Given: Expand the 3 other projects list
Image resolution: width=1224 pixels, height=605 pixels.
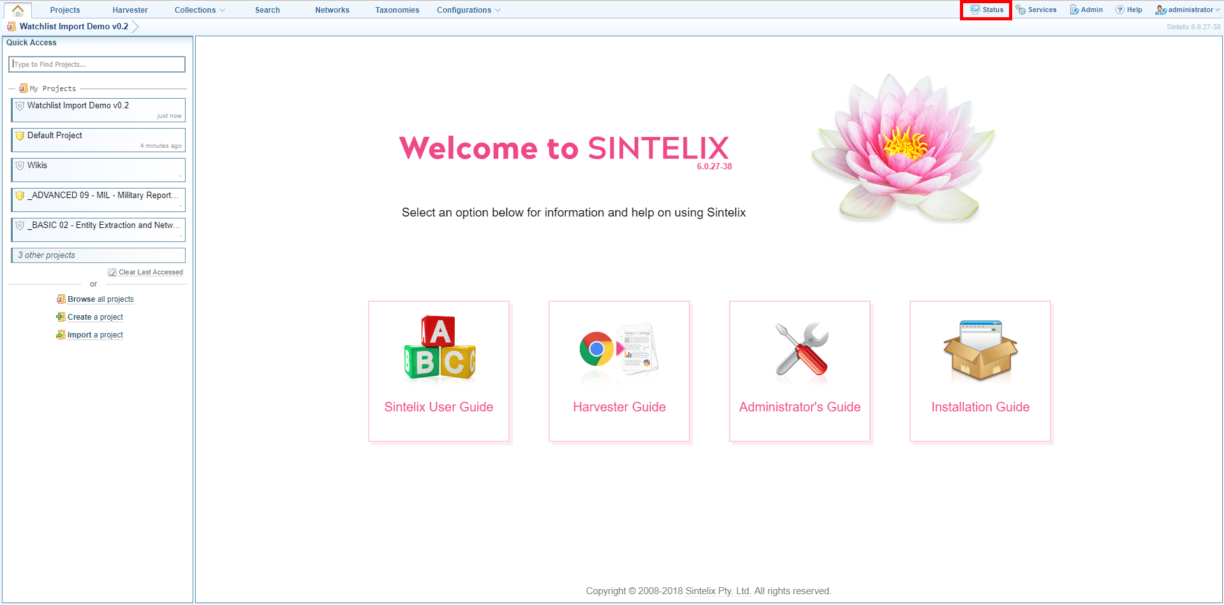Looking at the screenshot, I should tap(98, 255).
